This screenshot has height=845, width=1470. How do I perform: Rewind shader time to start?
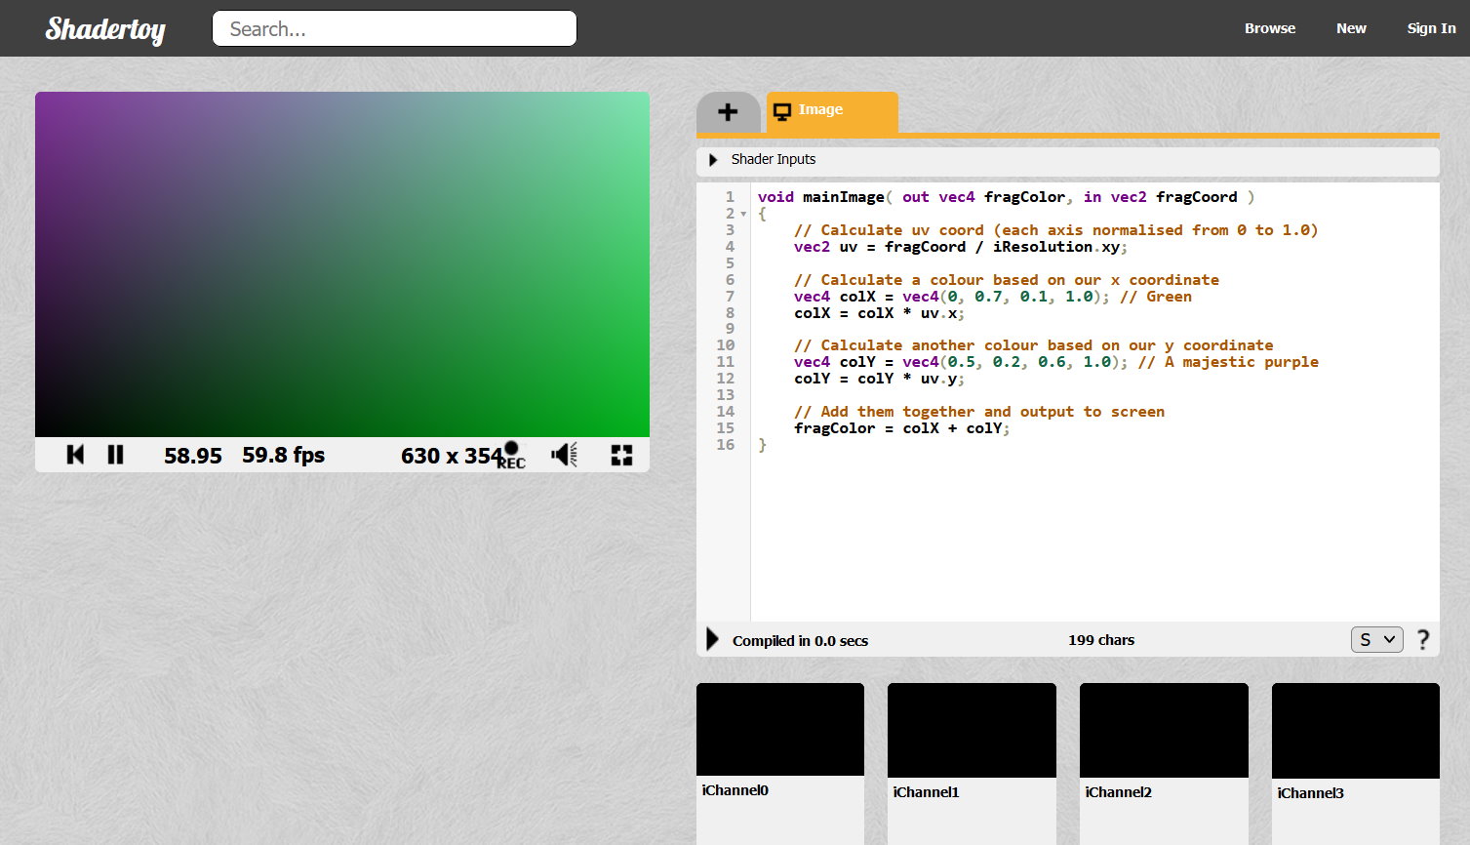point(75,455)
